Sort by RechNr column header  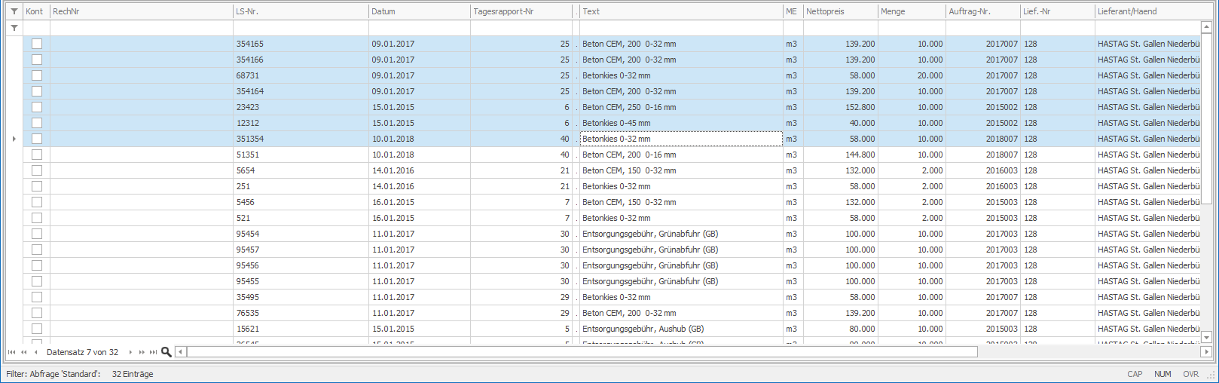coord(142,11)
